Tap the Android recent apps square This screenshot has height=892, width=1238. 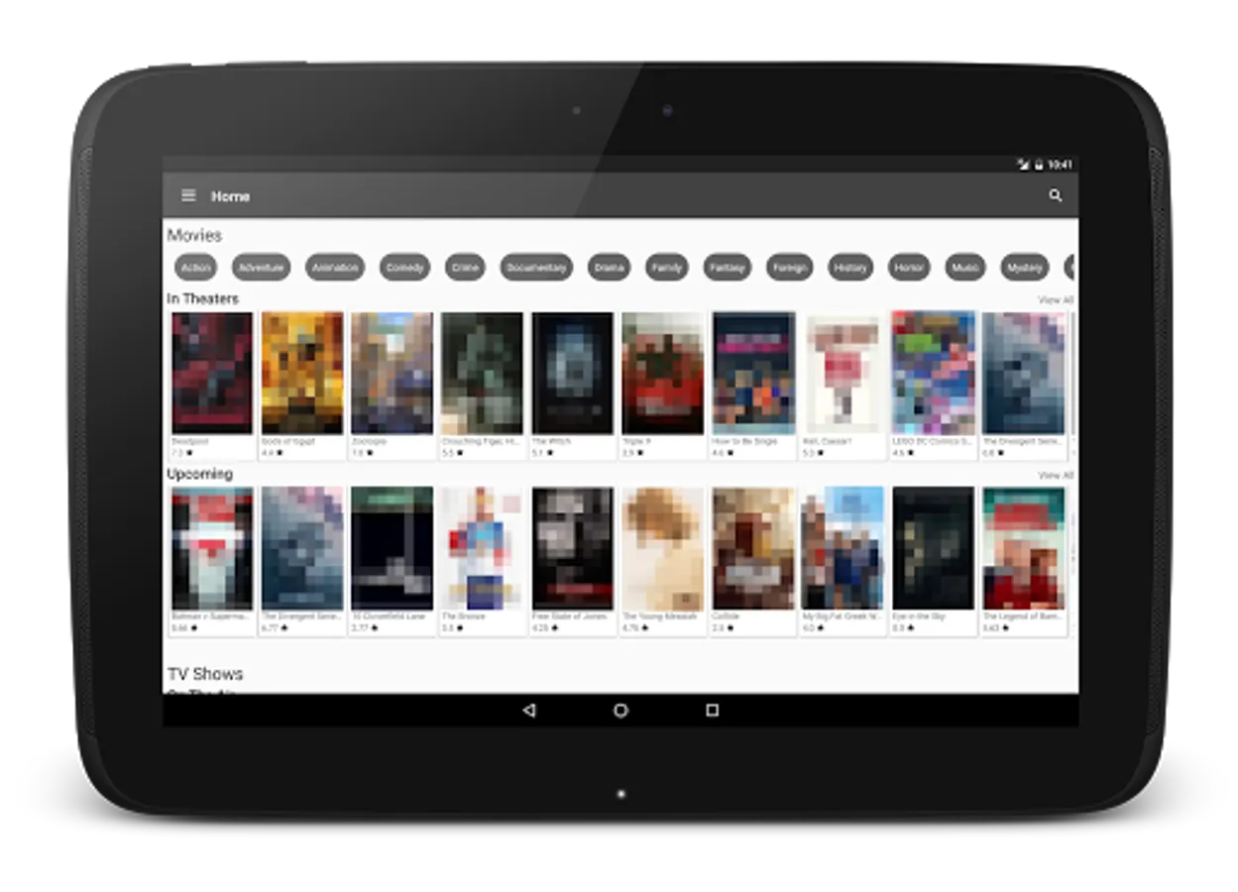click(x=712, y=710)
